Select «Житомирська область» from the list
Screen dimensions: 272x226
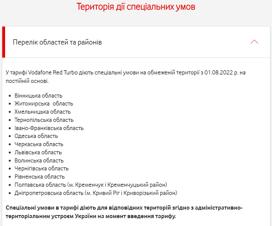click(x=44, y=104)
